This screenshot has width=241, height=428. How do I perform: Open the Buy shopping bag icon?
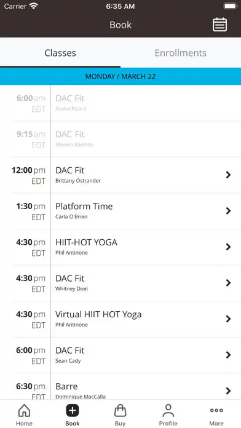pos(120,411)
